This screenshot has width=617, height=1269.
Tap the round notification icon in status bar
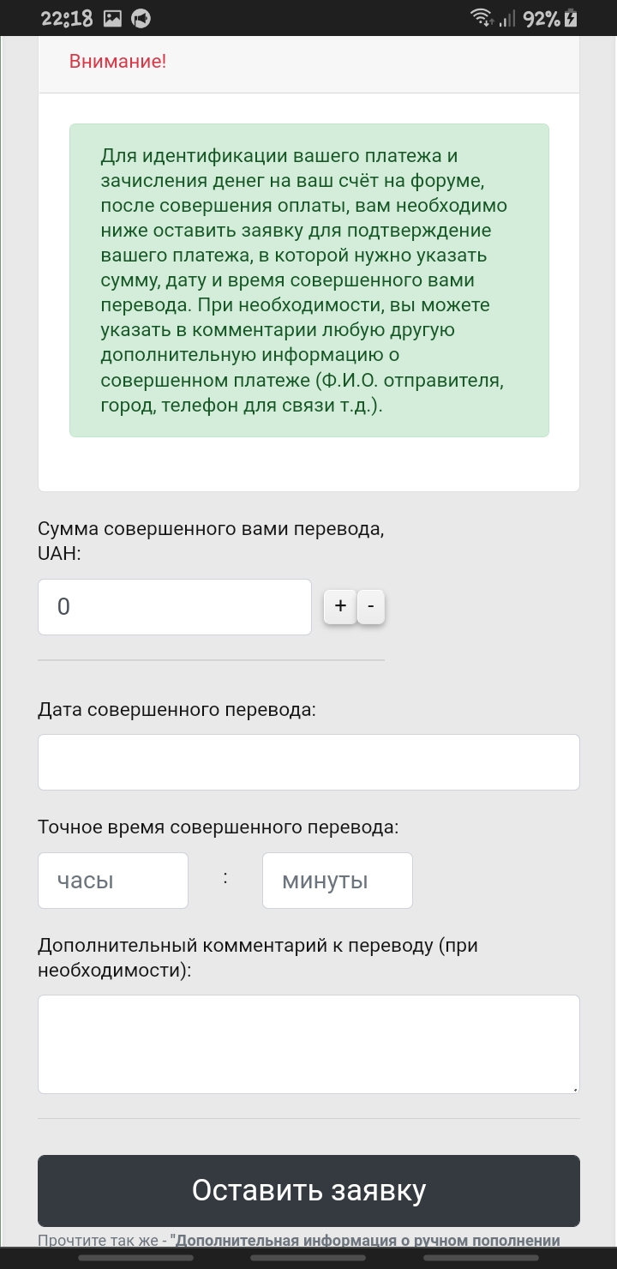tap(141, 18)
